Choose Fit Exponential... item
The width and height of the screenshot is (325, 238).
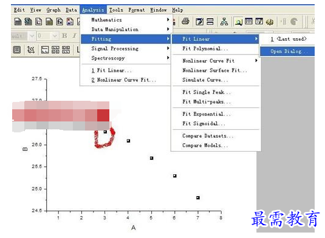[216, 114]
